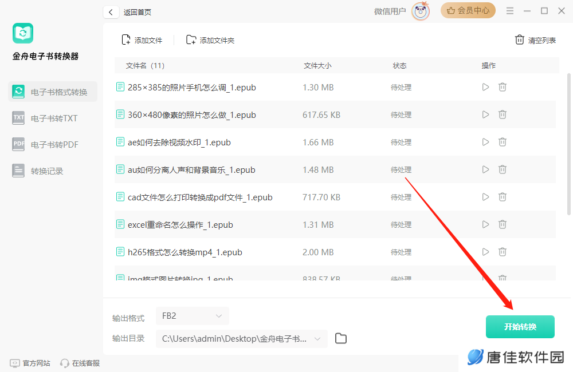573x372 pixels.
Task: Open 电子书格式转换 in sidebar
Action: click(53, 92)
